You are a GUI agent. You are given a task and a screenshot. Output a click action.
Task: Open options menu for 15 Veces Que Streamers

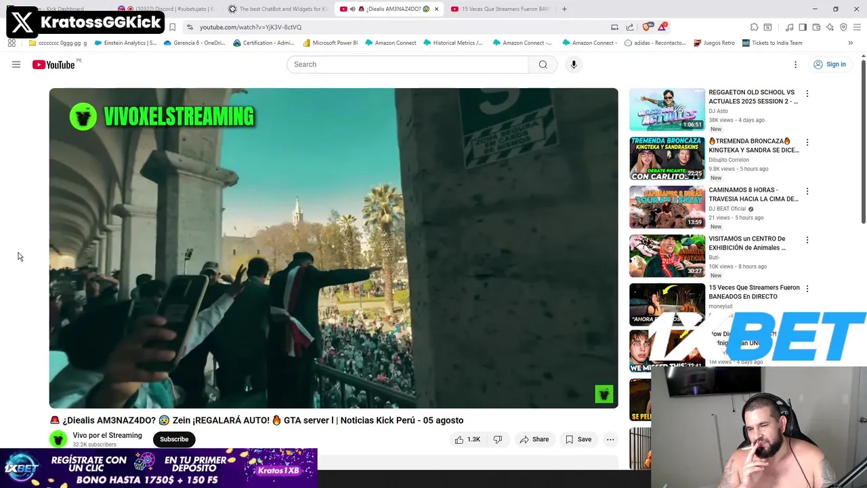[807, 289]
